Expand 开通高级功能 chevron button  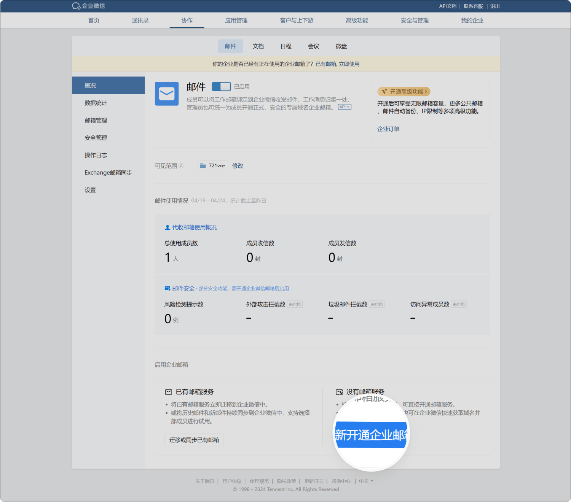(x=426, y=92)
